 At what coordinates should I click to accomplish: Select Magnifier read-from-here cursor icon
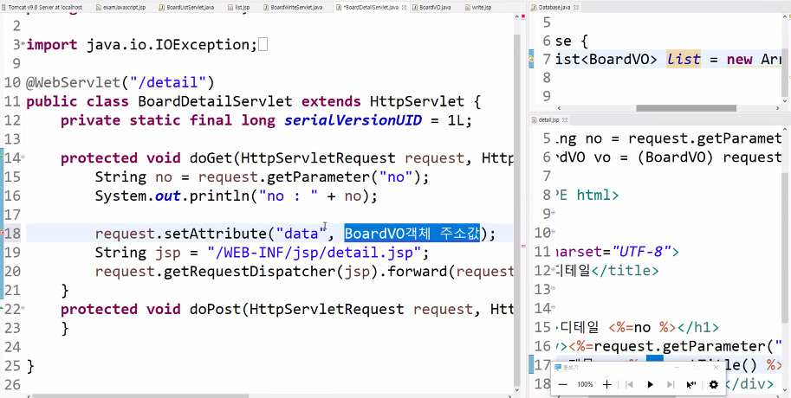pos(691,384)
